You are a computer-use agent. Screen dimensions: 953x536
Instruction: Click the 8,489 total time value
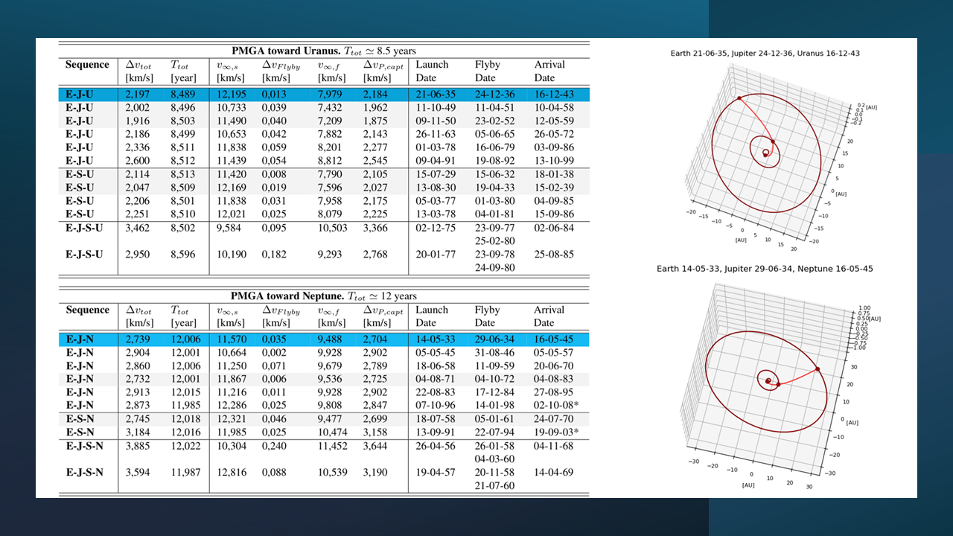pos(184,94)
